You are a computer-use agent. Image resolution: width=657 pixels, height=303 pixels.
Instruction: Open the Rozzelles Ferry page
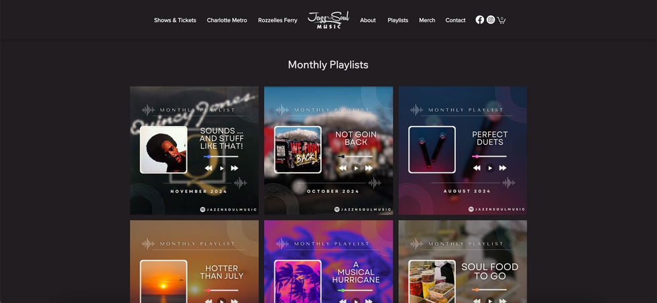[278, 20]
